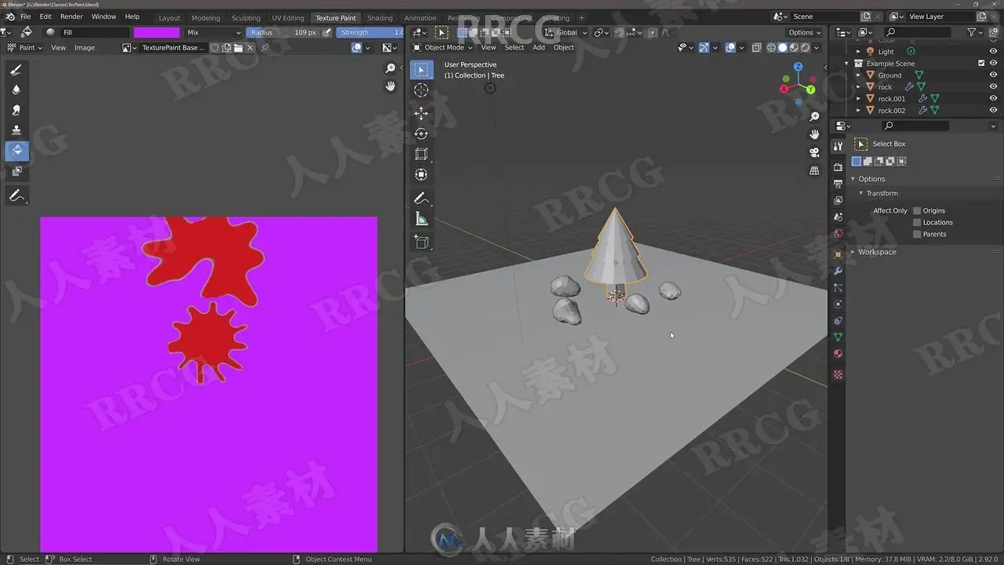The height and width of the screenshot is (565, 1004).
Task: Select the Mask tool in image editor
Action: pos(16,170)
